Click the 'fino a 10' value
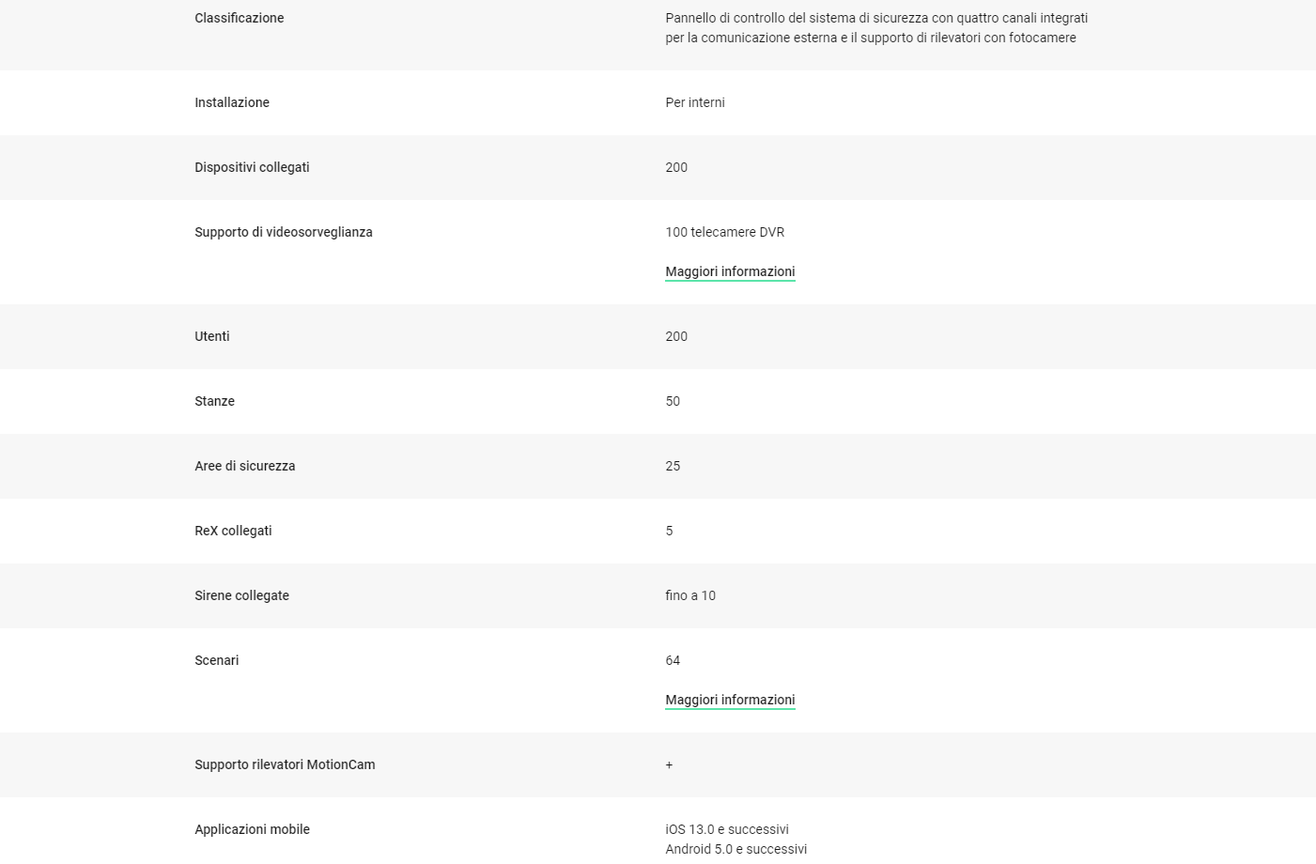Screen dimensions: 1316x864 pos(690,595)
